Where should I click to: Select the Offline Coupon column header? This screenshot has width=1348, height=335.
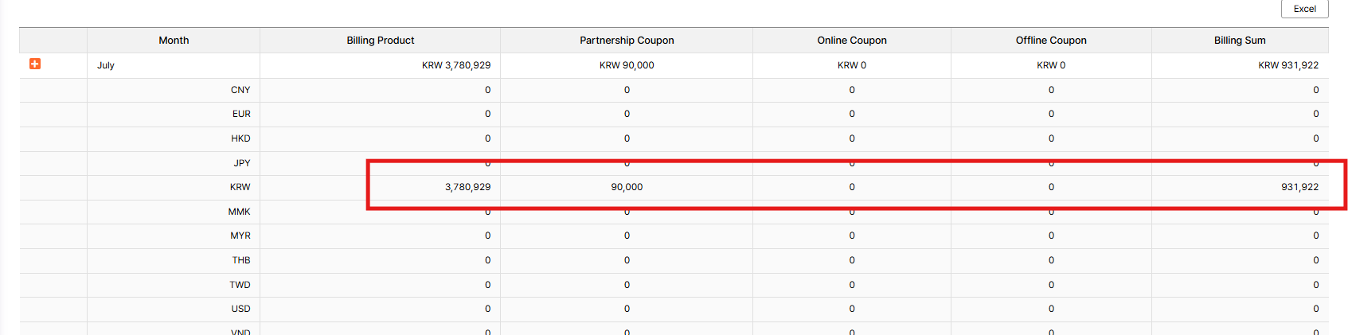[1050, 41]
